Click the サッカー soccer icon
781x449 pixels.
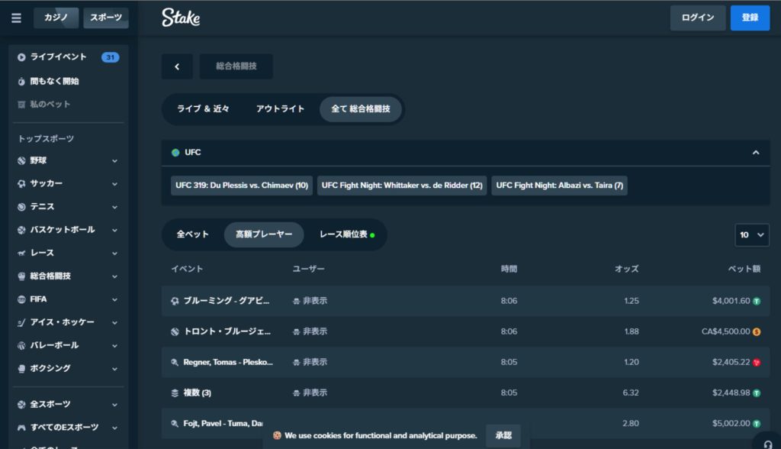coord(21,183)
